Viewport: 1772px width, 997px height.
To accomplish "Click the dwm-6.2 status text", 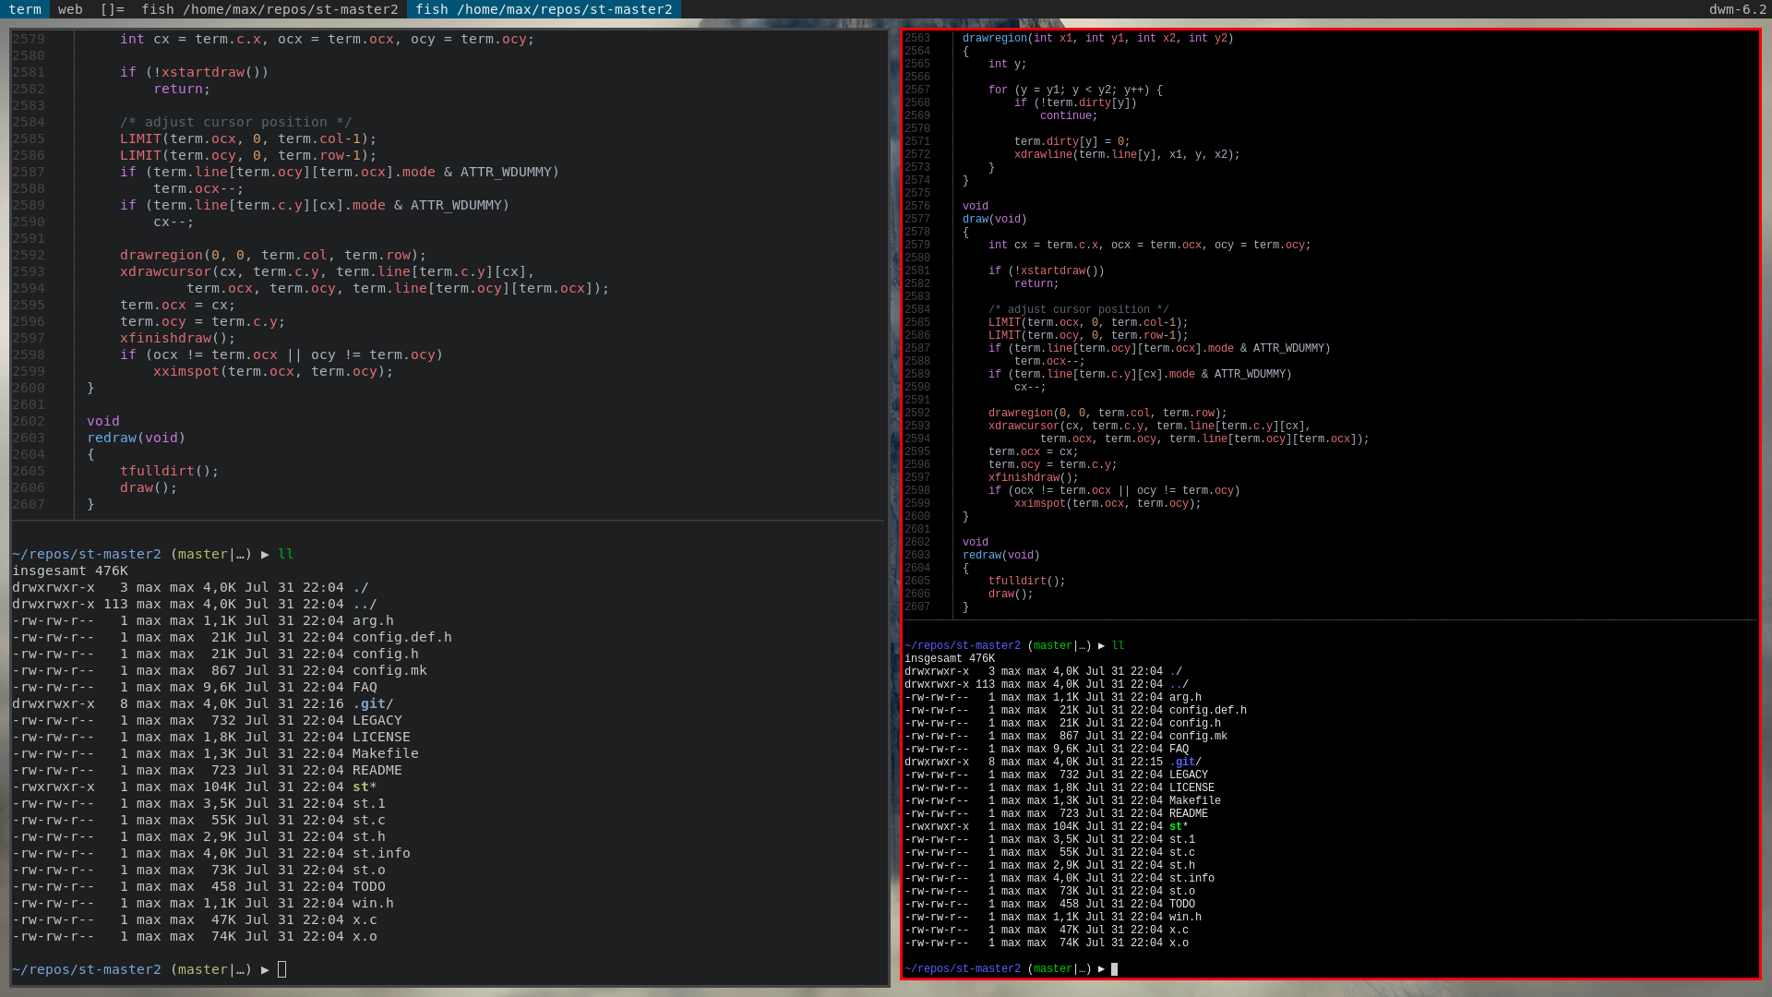I will (x=1737, y=9).
